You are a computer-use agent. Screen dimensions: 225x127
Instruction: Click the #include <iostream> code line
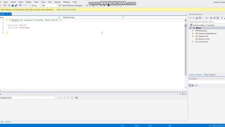pos(19,28)
